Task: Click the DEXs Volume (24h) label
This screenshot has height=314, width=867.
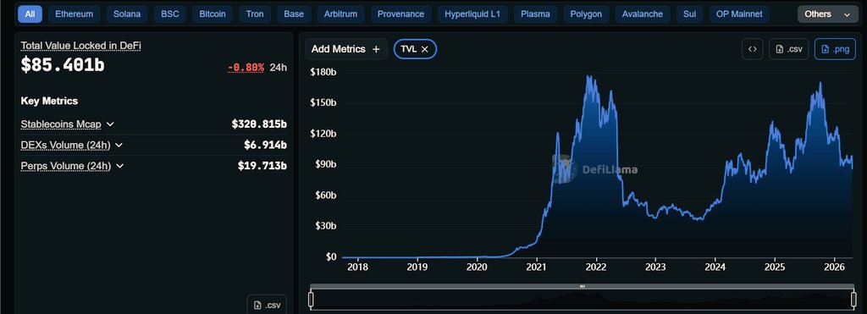Action: click(x=66, y=146)
